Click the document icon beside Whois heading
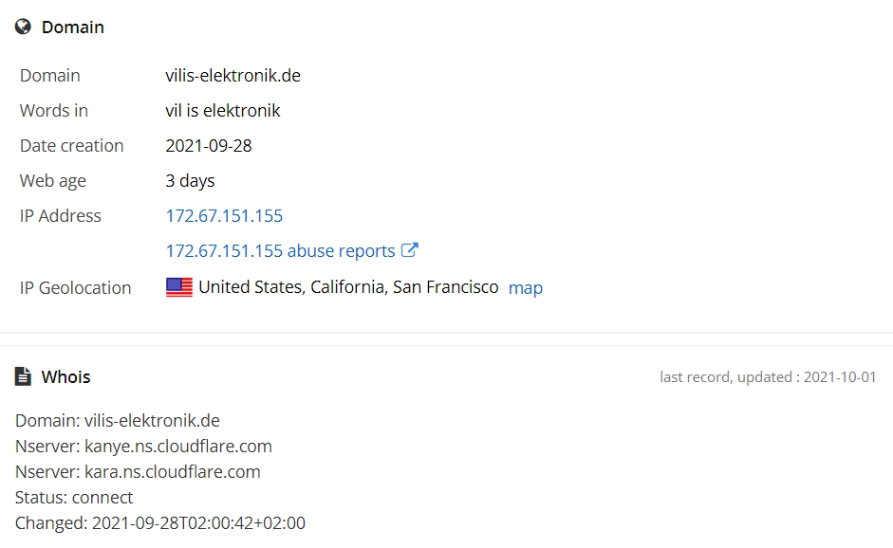893x548 pixels. point(23,376)
